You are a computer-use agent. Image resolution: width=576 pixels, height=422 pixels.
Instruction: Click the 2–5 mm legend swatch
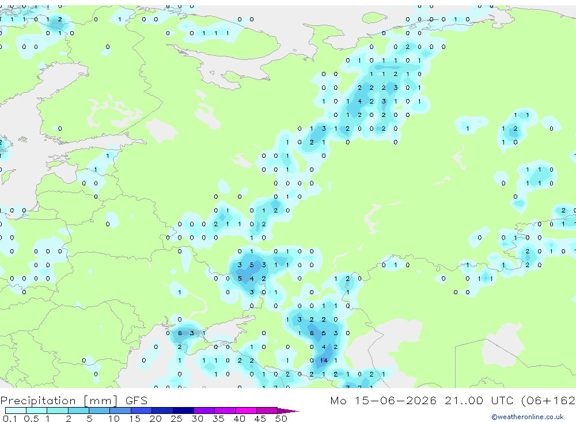point(78,410)
